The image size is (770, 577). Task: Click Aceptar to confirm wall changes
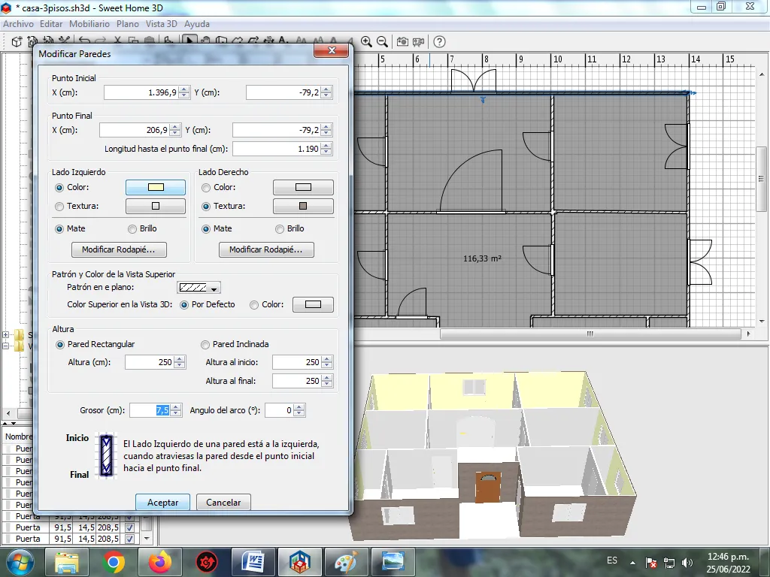coord(162,503)
